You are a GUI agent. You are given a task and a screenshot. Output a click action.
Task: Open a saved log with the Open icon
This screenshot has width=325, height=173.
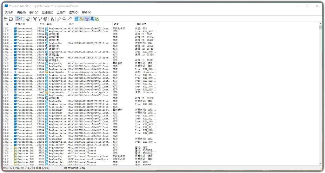[6, 19]
